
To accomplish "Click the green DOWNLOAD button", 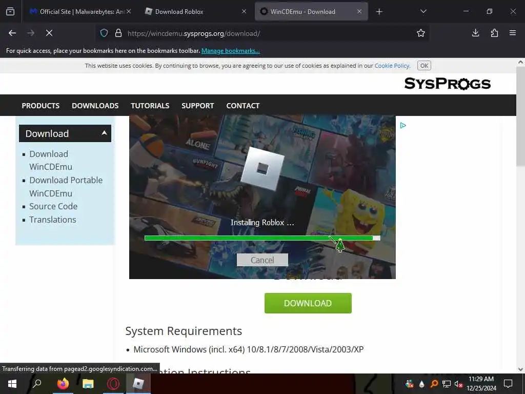I will [x=308, y=303].
